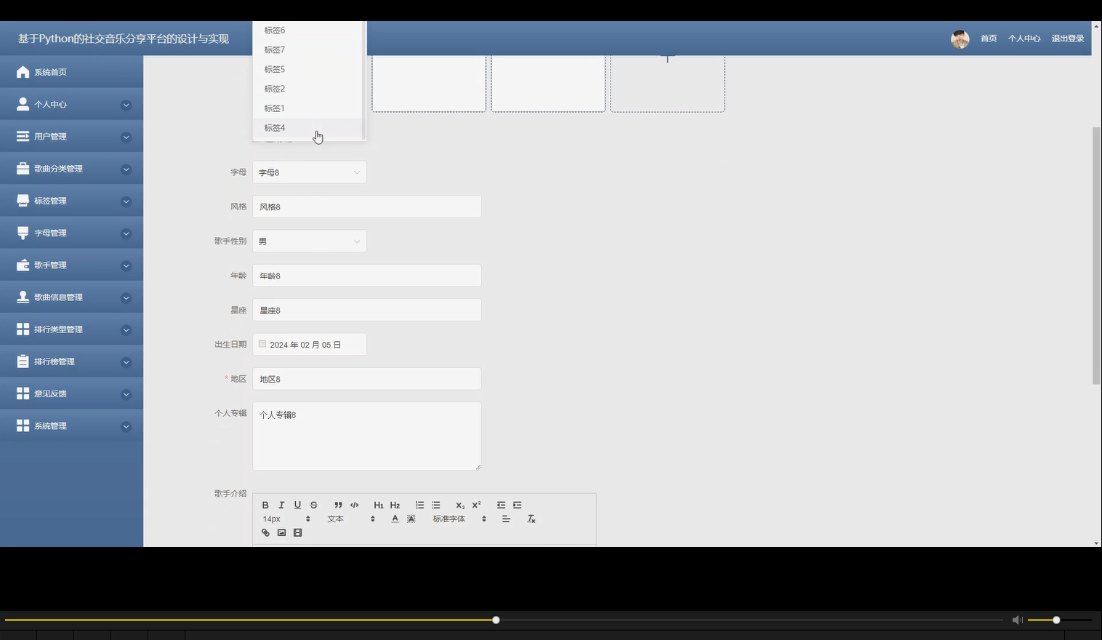Select 标签5 from dropdown list

coord(307,69)
